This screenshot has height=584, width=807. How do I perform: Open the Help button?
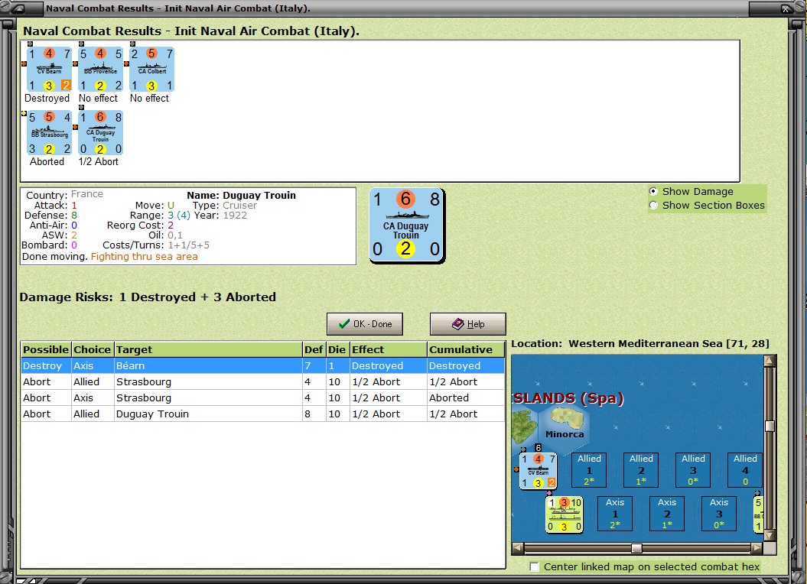(x=468, y=324)
